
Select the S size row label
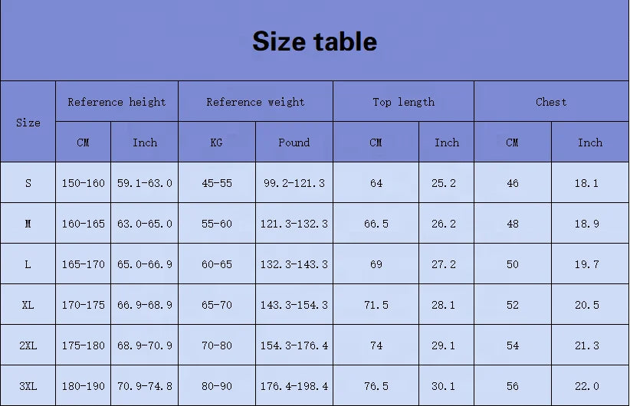(x=28, y=183)
